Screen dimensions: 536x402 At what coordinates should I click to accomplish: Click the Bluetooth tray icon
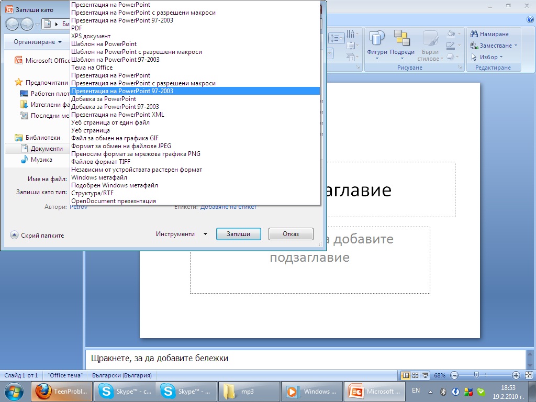pyautogui.click(x=443, y=392)
